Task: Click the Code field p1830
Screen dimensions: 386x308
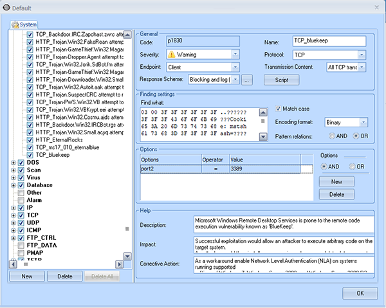Action: [x=203, y=41]
